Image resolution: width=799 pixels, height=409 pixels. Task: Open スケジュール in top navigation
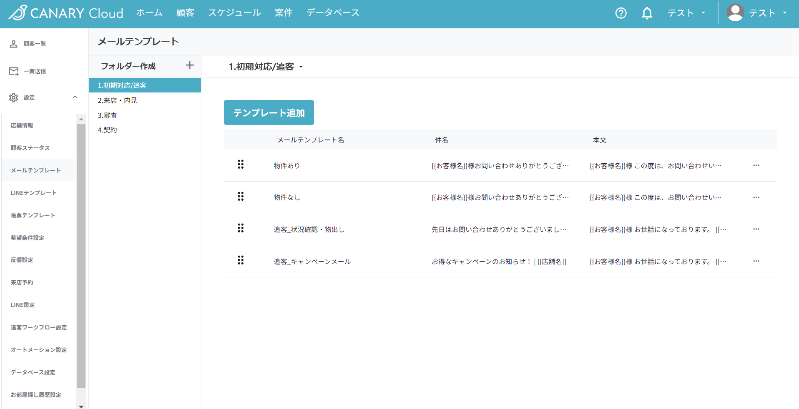tap(234, 13)
